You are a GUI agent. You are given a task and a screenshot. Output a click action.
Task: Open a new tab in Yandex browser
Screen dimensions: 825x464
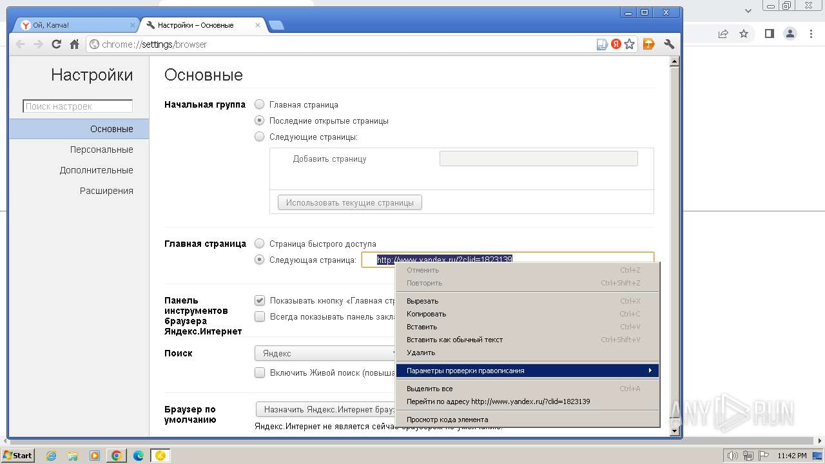click(x=277, y=25)
